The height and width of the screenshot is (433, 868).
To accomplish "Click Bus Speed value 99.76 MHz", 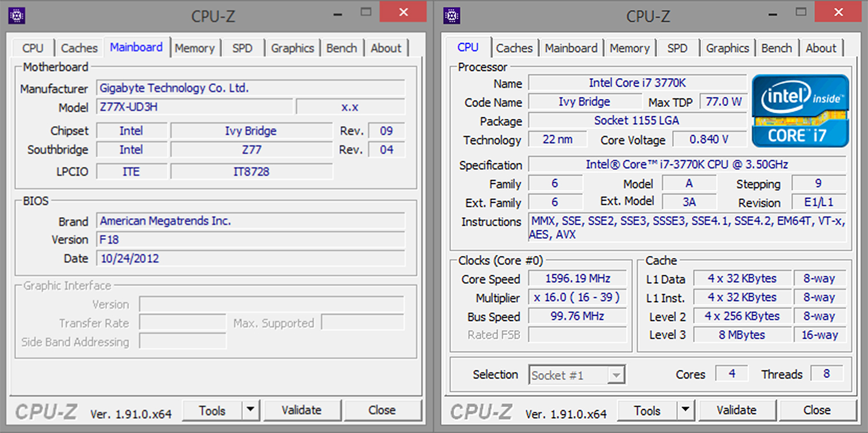I will click(x=577, y=316).
